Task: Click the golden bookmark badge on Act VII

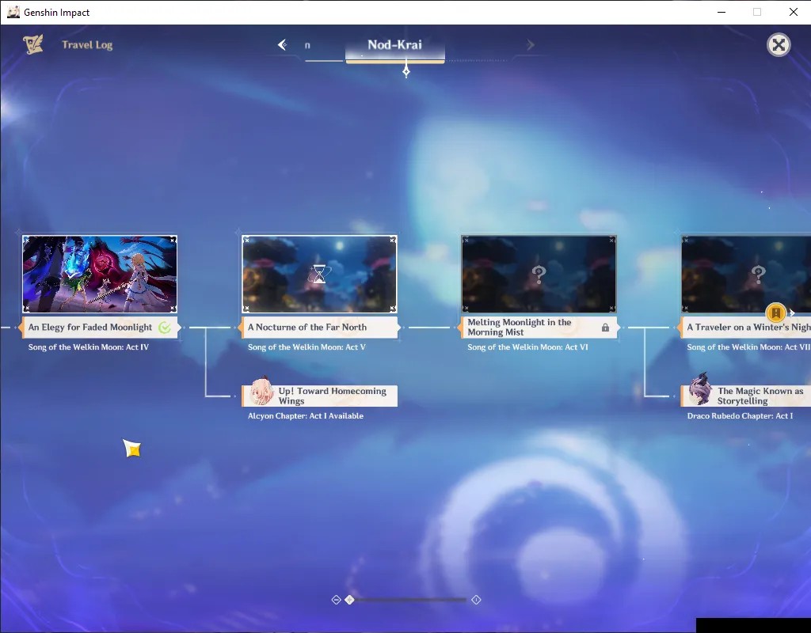Action: click(x=776, y=313)
